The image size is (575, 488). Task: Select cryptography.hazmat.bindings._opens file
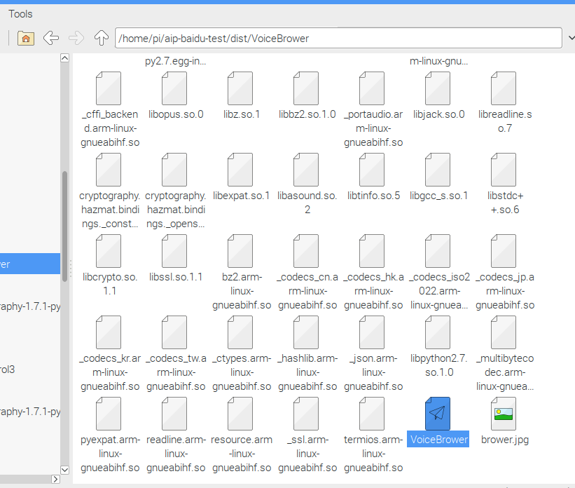(x=175, y=191)
